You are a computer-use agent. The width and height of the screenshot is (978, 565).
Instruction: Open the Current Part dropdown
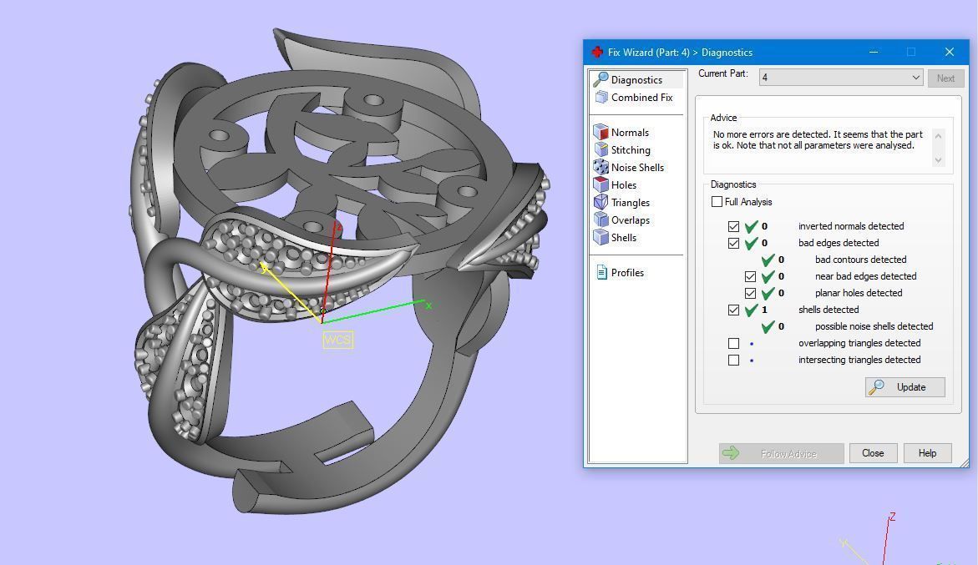coord(841,78)
